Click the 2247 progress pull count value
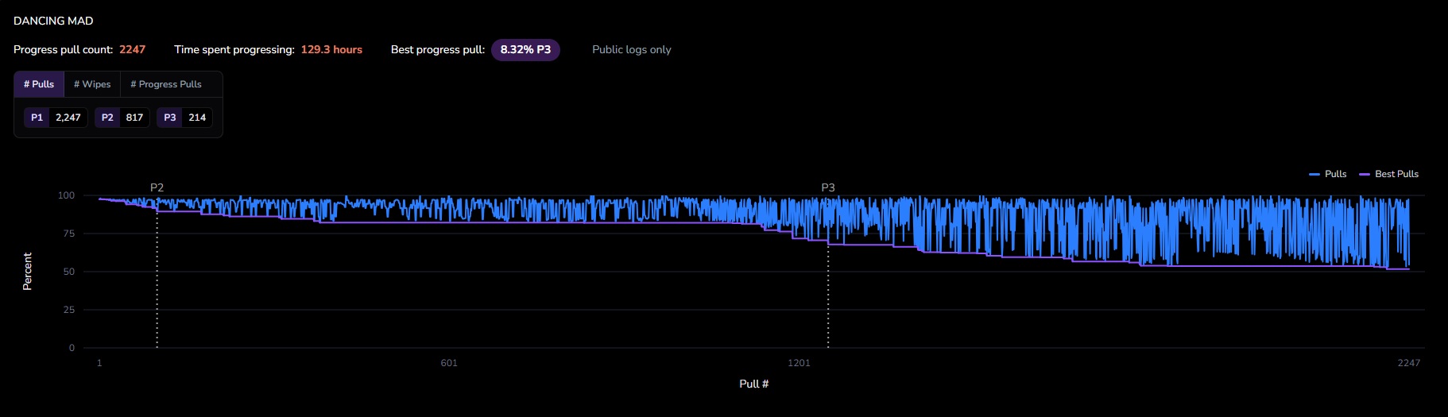This screenshot has height=417, width=1448. coord(133,49)
